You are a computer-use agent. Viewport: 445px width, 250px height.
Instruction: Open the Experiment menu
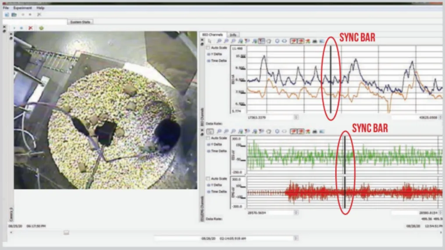click(x=22, y=8)
